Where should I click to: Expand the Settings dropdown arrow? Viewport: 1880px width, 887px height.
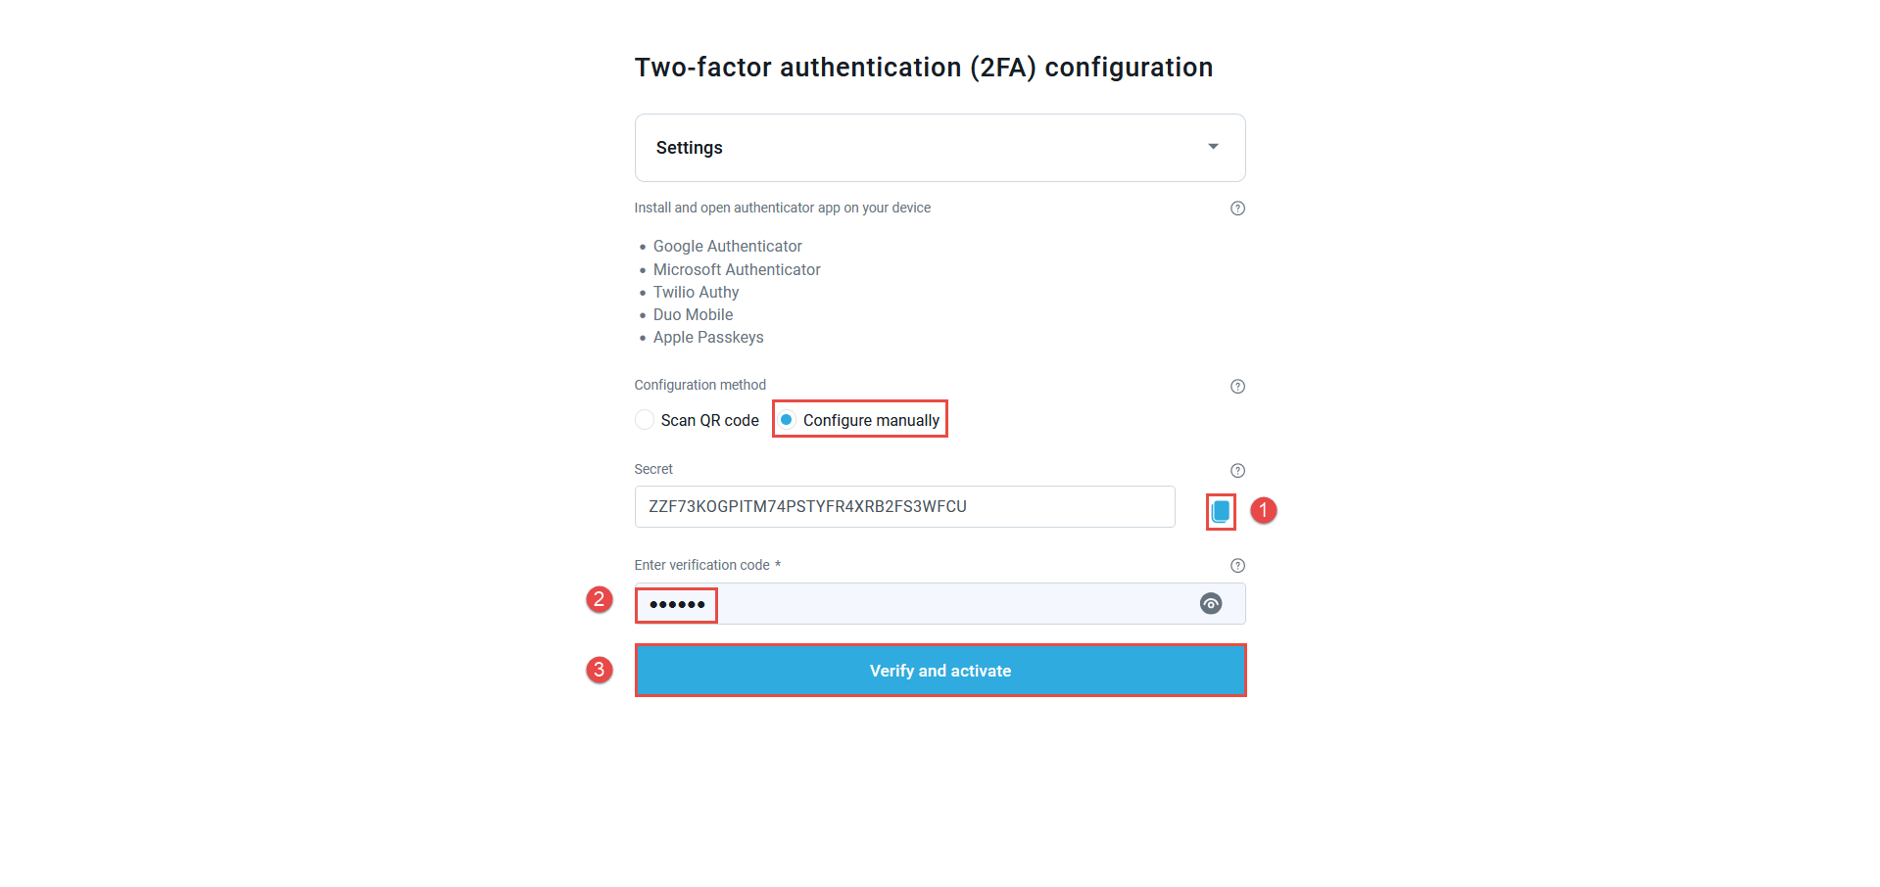pyautogui.click(x=1213, y=147)
